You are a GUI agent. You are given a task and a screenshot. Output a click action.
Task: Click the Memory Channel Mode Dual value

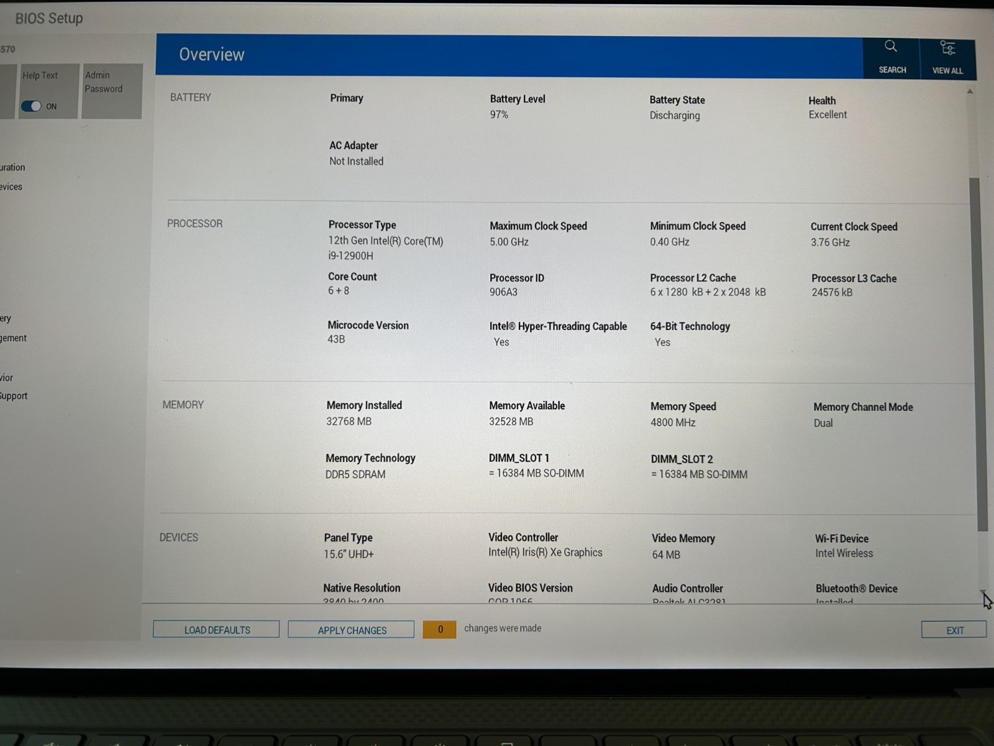823,423
